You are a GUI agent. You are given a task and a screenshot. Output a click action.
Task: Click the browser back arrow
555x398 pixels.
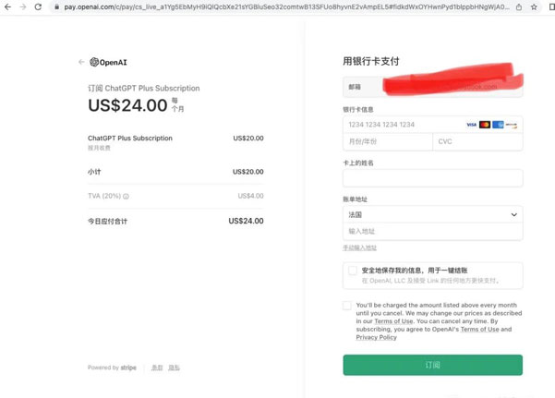[7, 6]
